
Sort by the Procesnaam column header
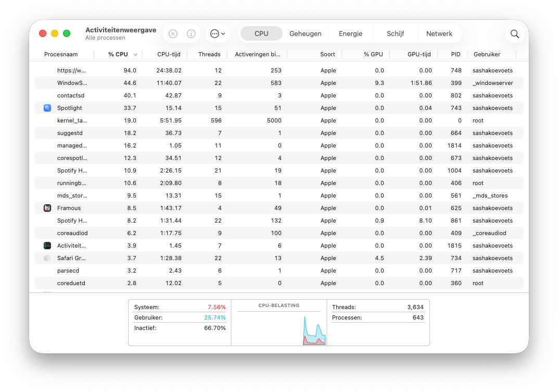(x=61, y=54)
